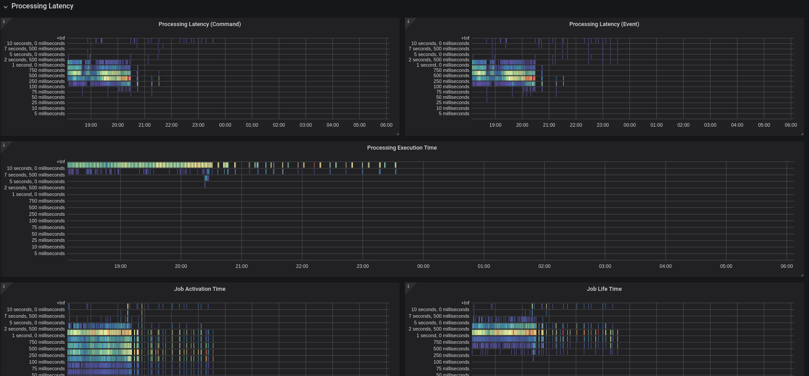Open the Processing Latency (Command) panel title menu
The height and width of the screenshot is (376, 809).
[x=200, y=24]
